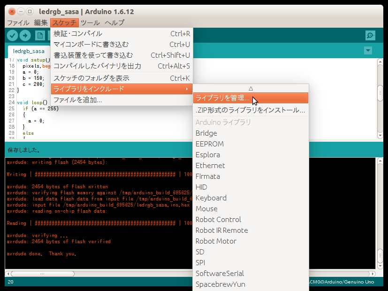Include the SPI library
This screenshot has width=388, height=291.
(x=251, y=263)
